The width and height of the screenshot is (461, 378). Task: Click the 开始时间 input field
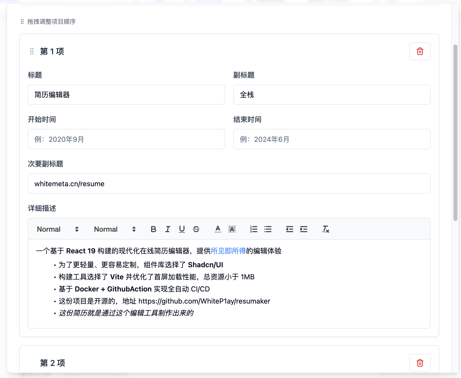[126, 139]
